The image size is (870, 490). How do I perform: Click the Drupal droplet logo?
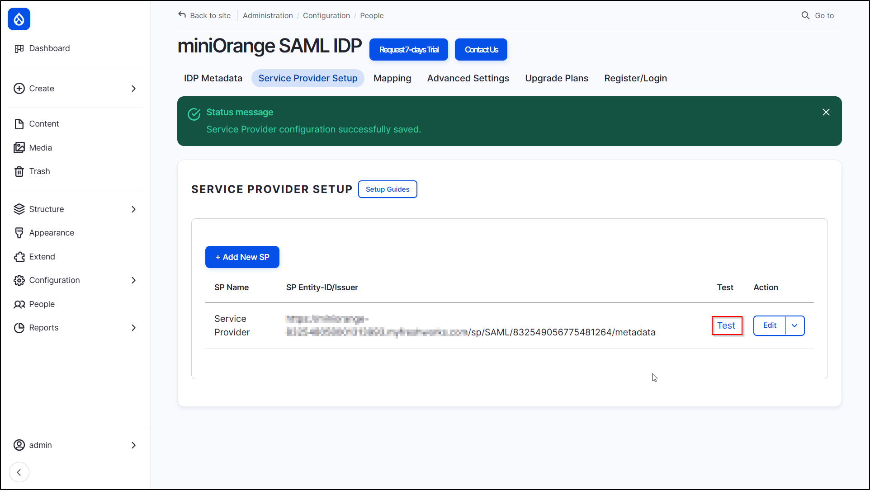[x=19, y=19]
